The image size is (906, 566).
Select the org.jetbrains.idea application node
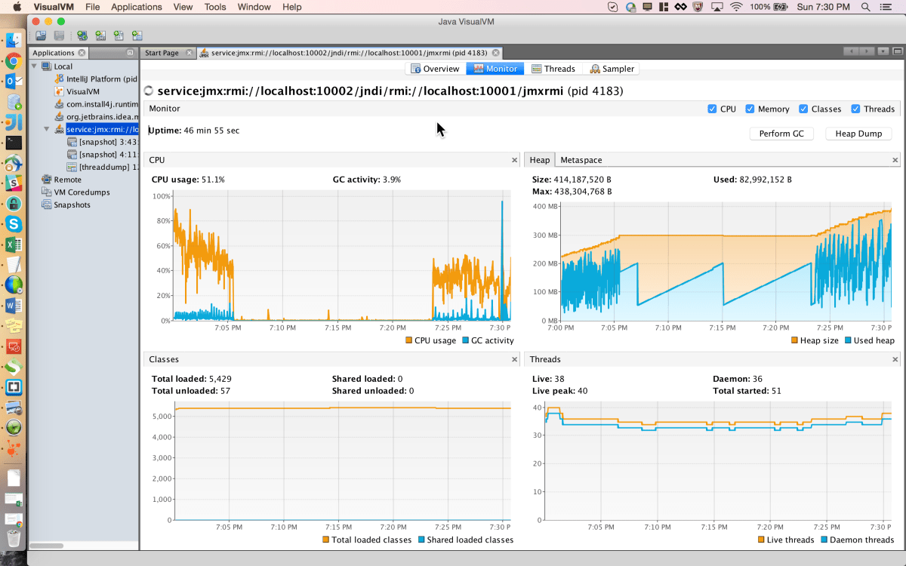click(x=96, y=117)
